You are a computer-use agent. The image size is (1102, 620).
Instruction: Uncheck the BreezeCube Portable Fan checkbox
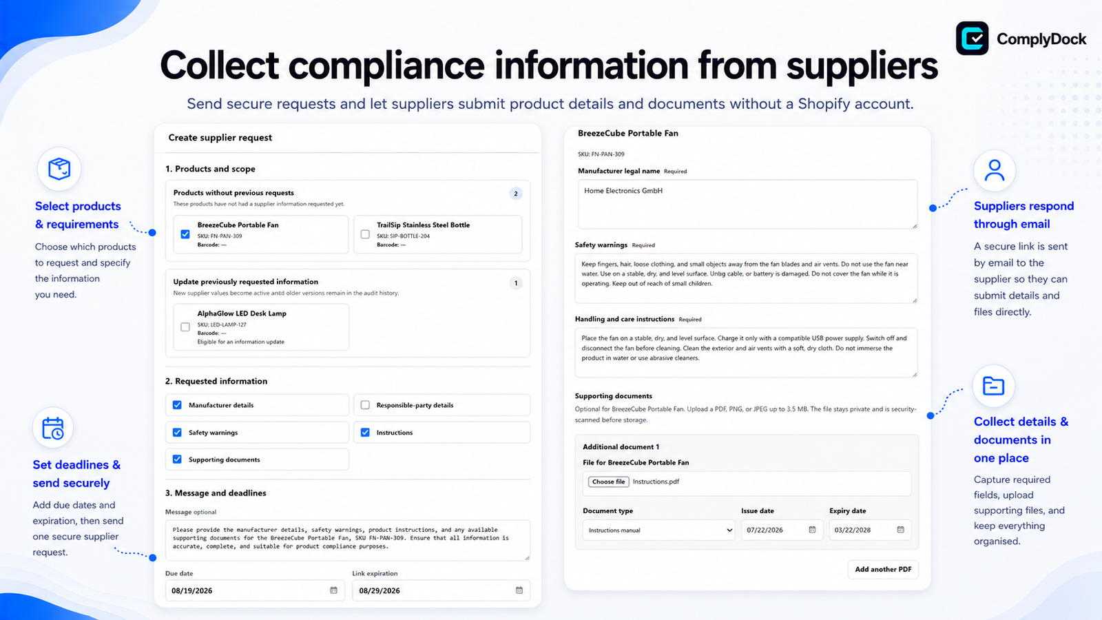185,234
